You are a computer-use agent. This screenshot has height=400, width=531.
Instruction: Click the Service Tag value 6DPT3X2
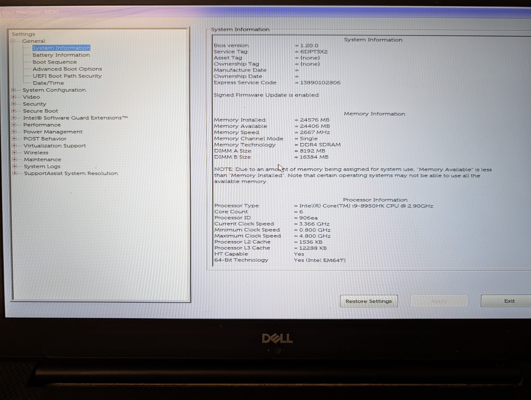[x=314, y=52]
